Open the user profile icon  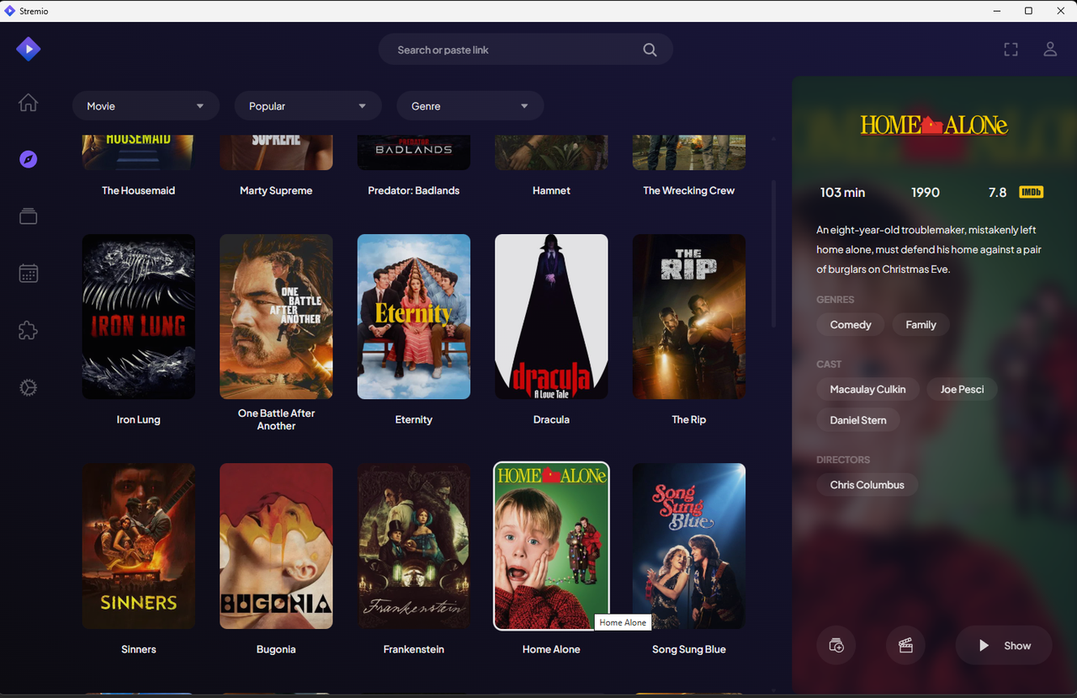click(1050, 50)
